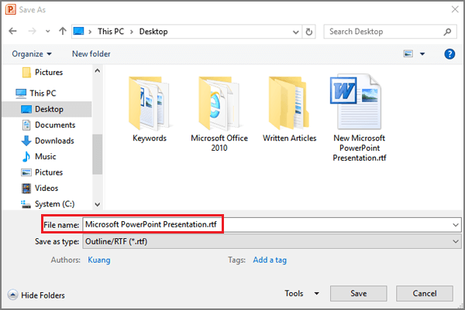Open Documents in the navigation pane
The width and height of the screenshot is (465, 310).
pyautogui.click(x=49, y=124)
